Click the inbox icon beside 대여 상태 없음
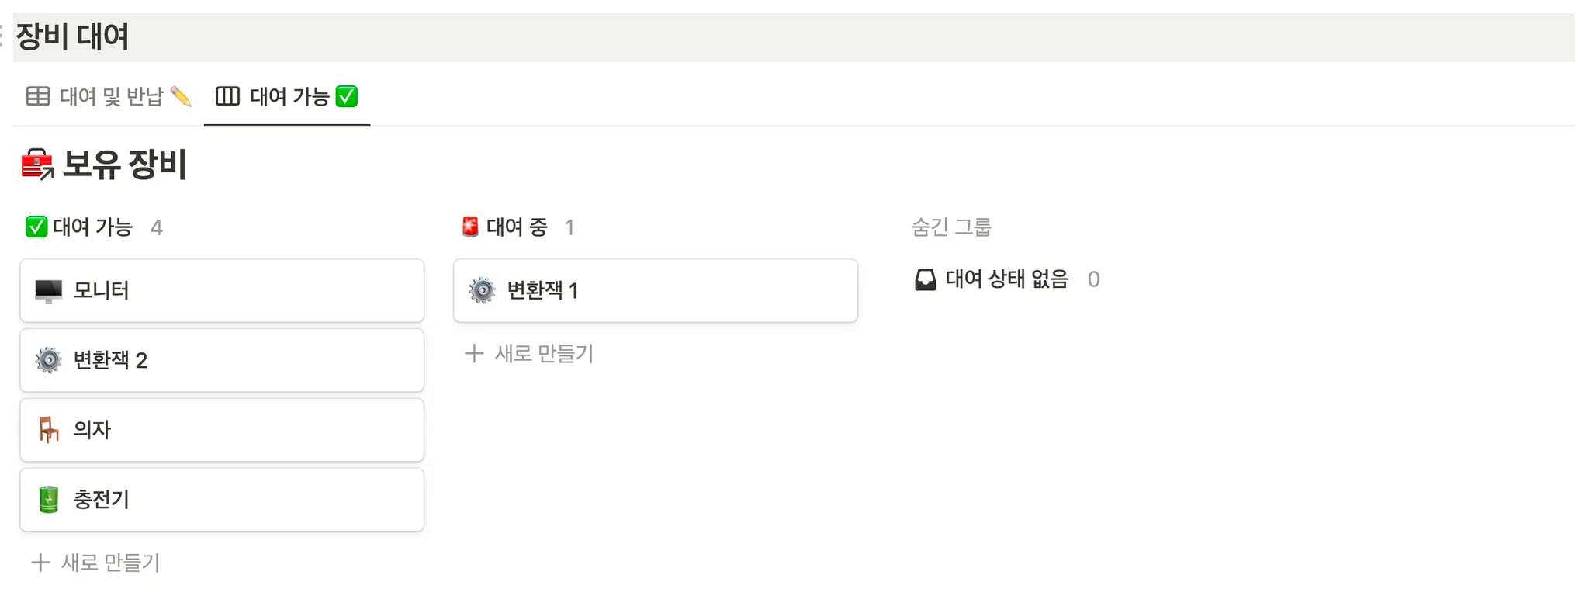Screen dimensions: 1589x589 click(925, 279)
